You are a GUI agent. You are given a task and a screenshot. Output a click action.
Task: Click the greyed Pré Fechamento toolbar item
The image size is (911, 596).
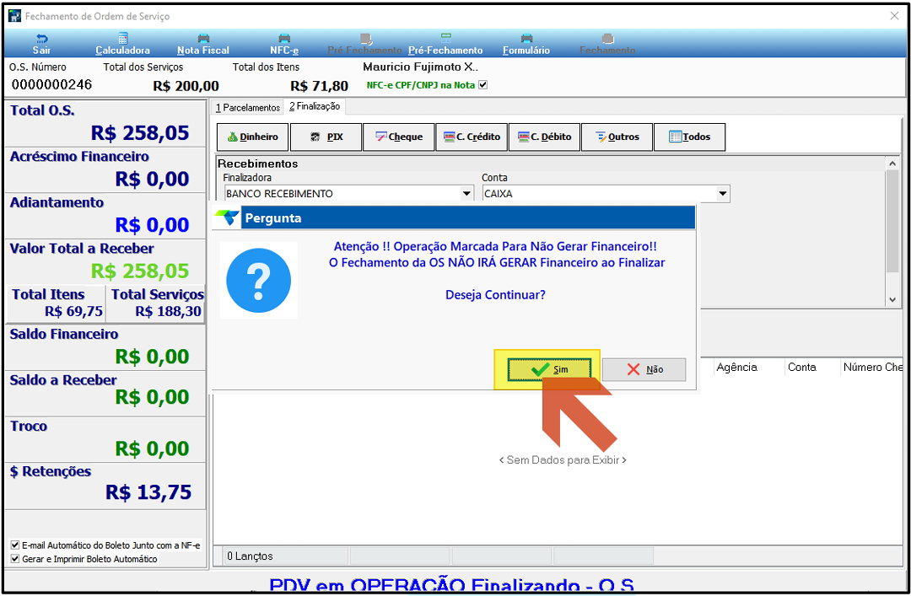(365, 44)
